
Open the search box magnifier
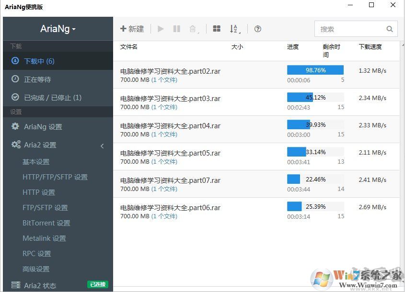(389, 29)
